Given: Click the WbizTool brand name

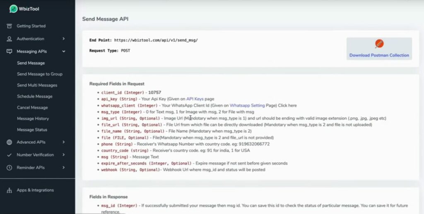Looking at the screenshot, I should tap(29, 9).
